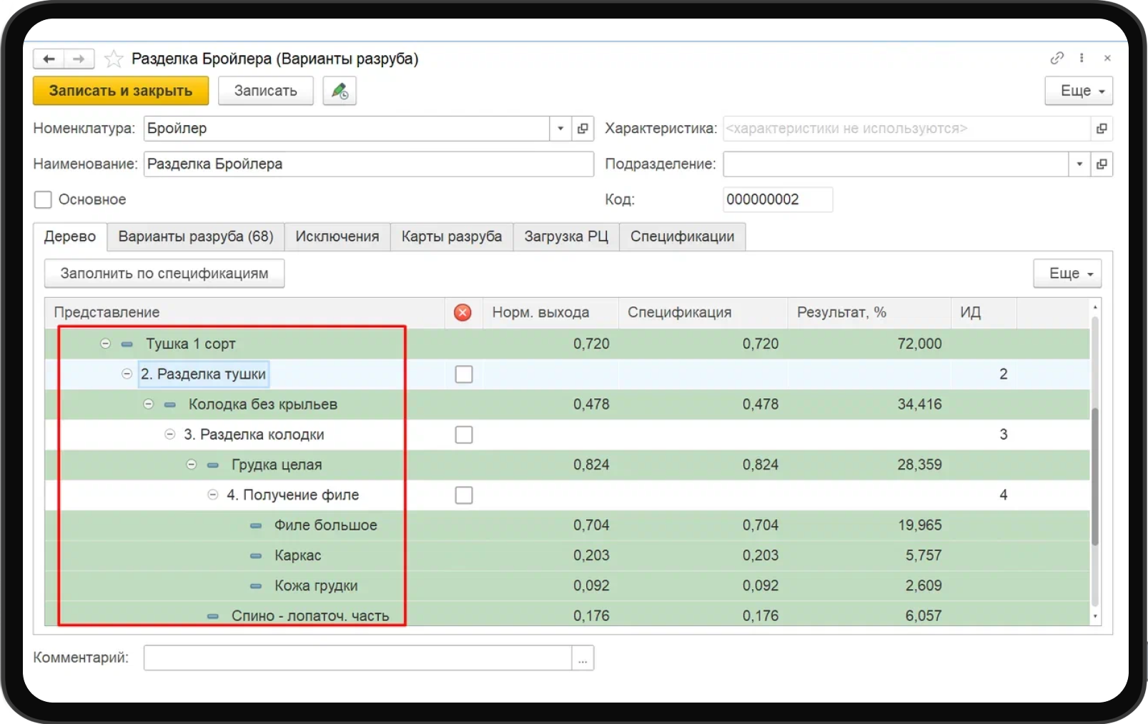Screen dimensions: 1148x724
Task: Open the Номенклатура item in new form
Action: pyautogui.click(x=583, y=129)
